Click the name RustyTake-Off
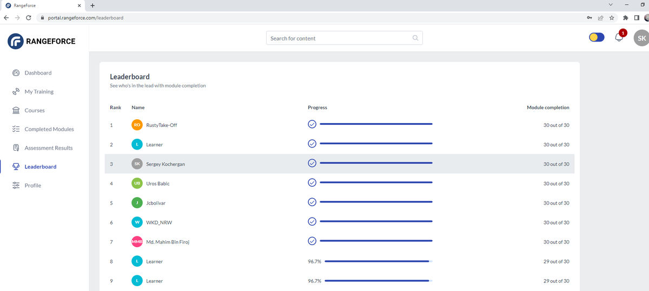The width and height of the screenshot is (649, 291). (x=162, y=125)
